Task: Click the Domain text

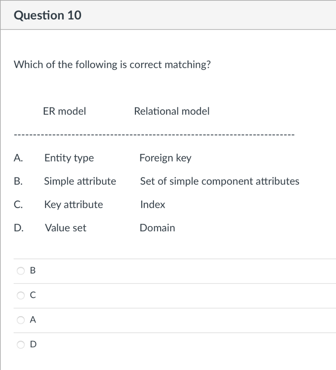Action: pyautogui.click(x=157, y=228)
